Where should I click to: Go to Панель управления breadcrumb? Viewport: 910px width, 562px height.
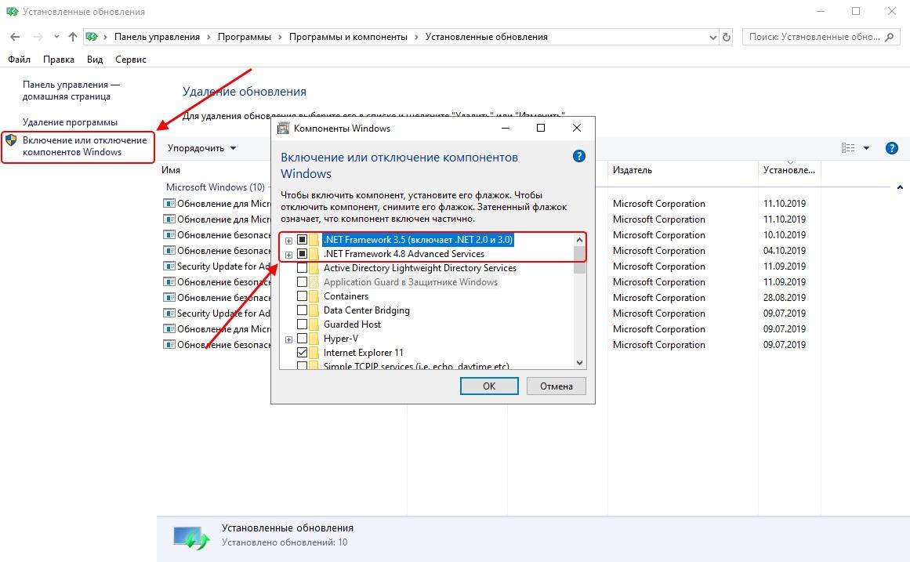pos(157,37)
